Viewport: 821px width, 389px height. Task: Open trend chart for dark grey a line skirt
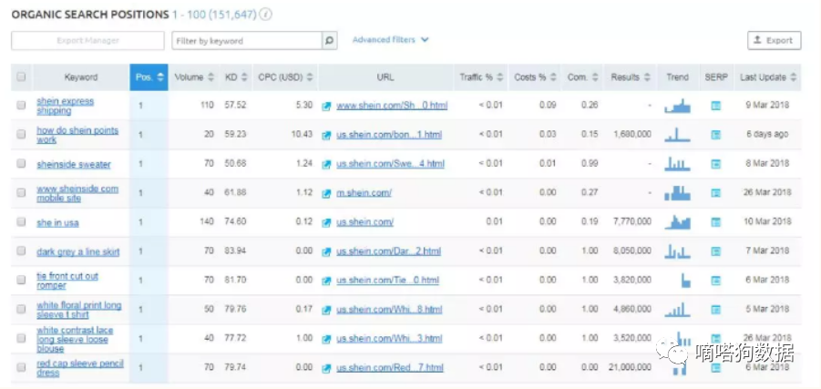678,251
